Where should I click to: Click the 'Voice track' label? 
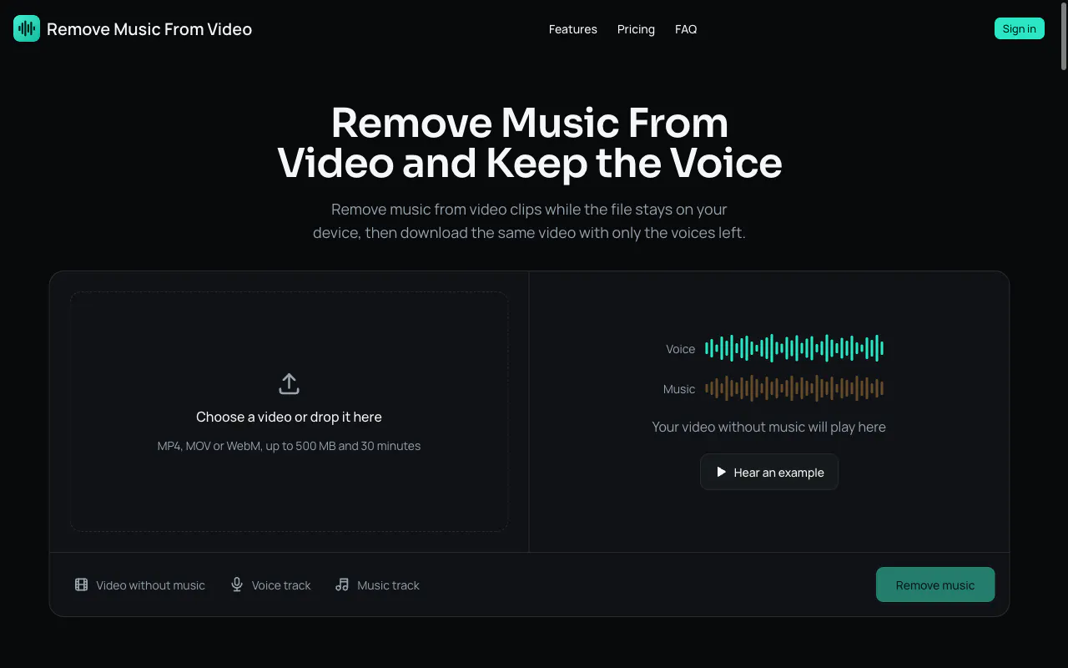(x=281, y=585)
